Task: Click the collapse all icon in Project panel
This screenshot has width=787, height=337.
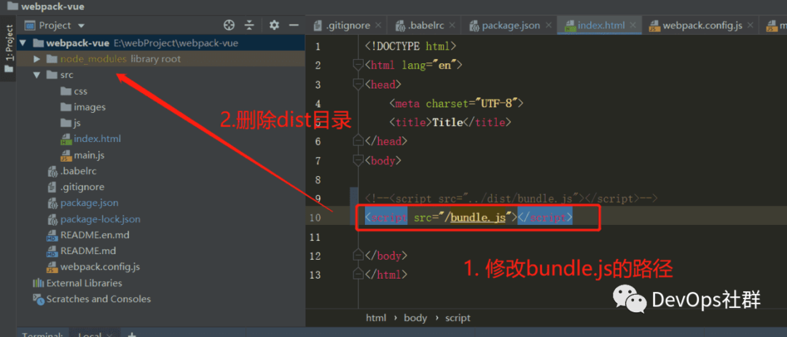Action: pos(249,25)
